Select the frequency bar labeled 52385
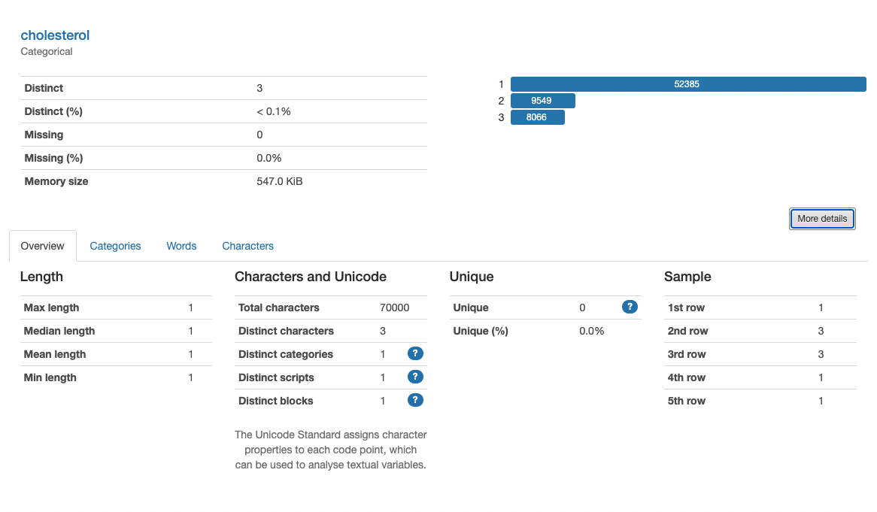877x512 pixels. point(687,83)
